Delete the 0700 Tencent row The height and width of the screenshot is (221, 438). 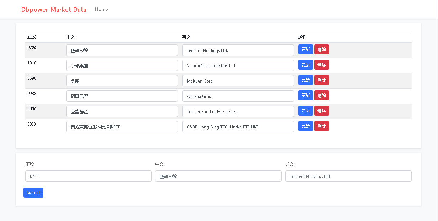[x=322, y=49]
